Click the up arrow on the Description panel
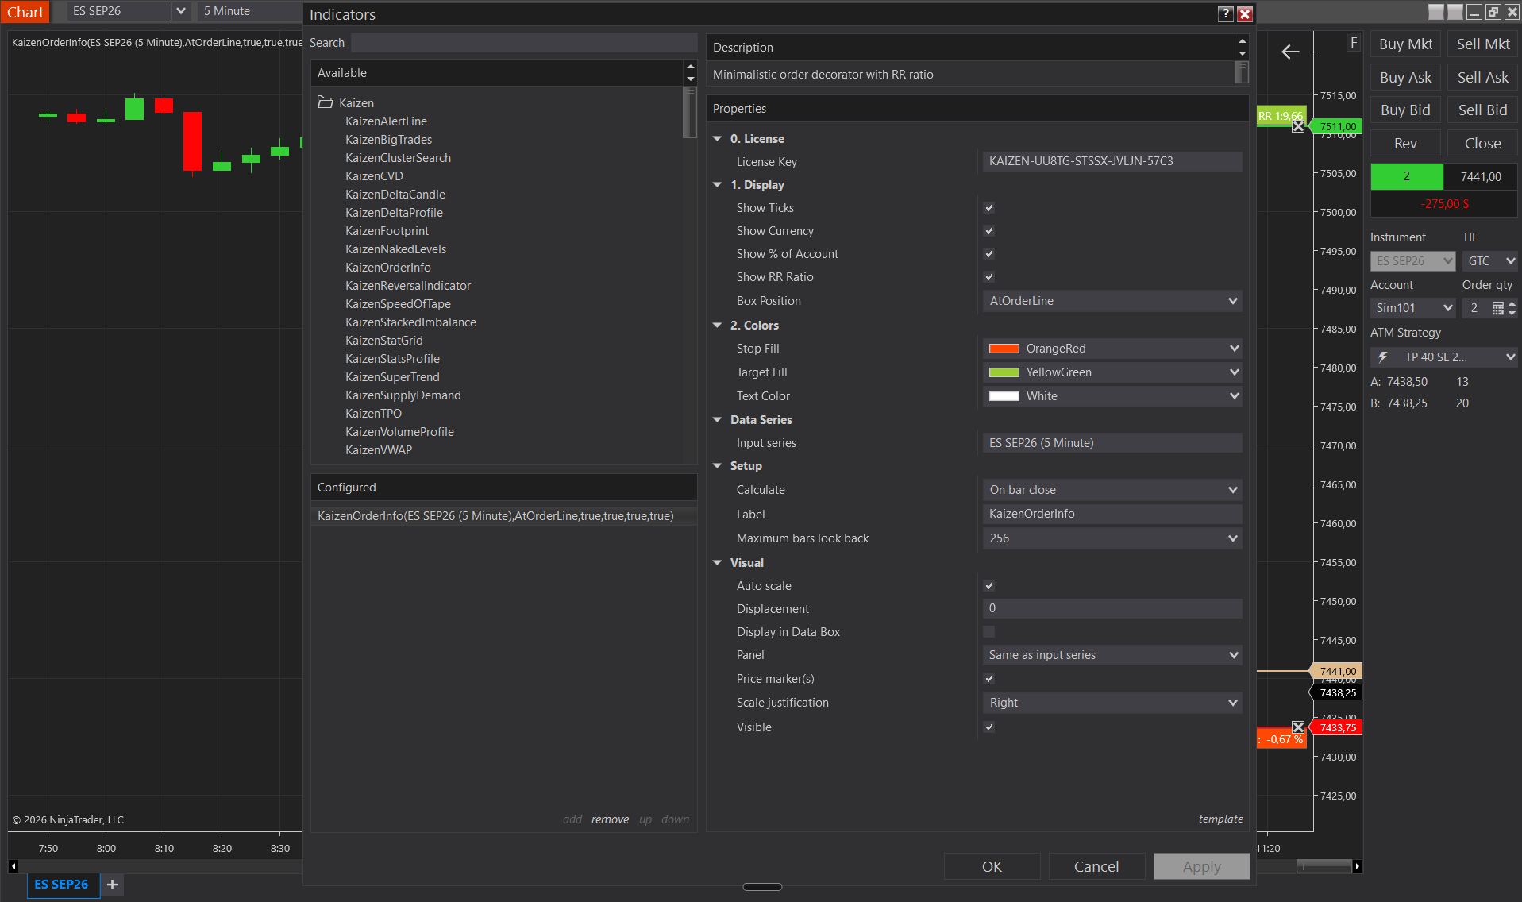The height and width of the screenshot is (902, 1522). 1243,40
